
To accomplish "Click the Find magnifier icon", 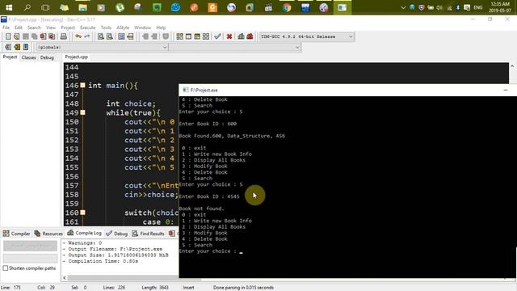I will pyautogui.click(x=101, y=36).
